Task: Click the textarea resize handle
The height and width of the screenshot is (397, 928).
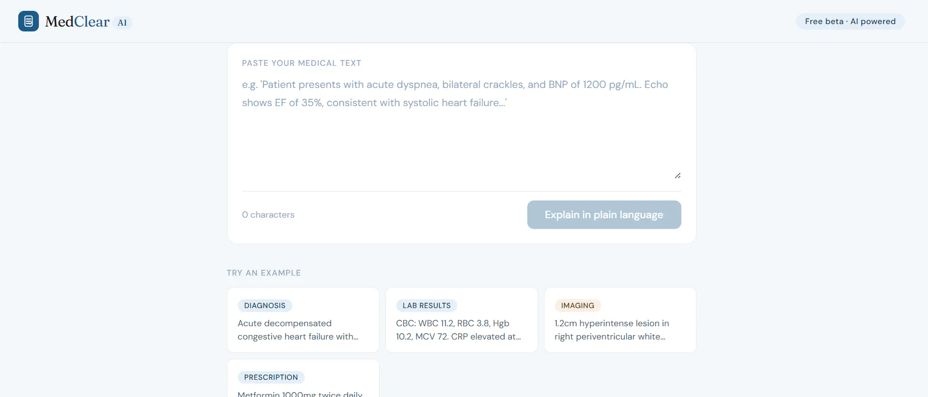Action: point(677,175)
